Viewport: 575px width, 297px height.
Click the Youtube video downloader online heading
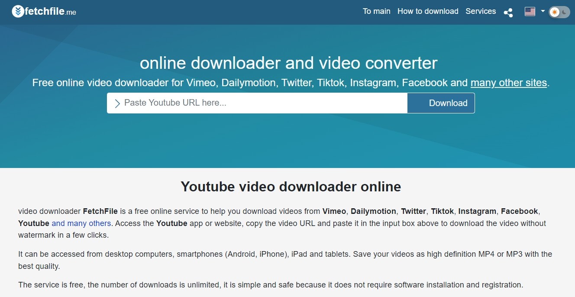pyautogui.click(x=291, y=187)
